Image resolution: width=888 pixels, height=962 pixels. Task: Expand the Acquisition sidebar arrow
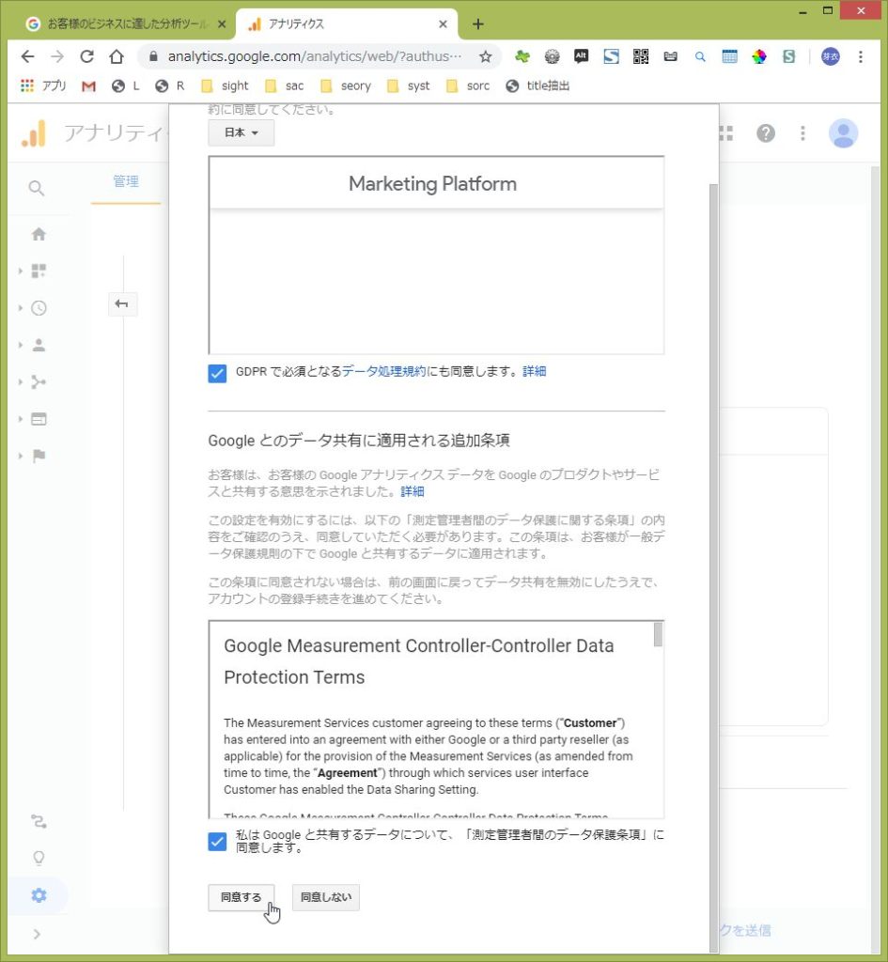click(x=21, y=382)
